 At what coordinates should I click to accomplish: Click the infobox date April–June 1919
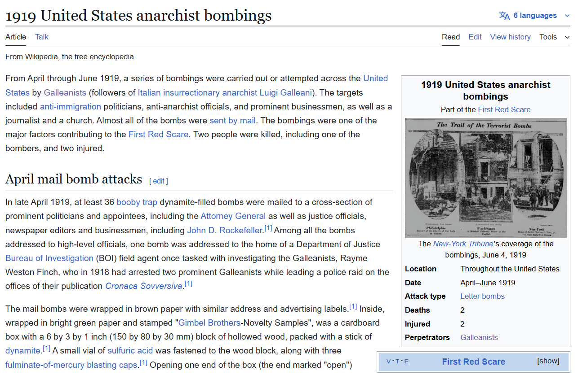pyautogui.click(x=488, y=283)
